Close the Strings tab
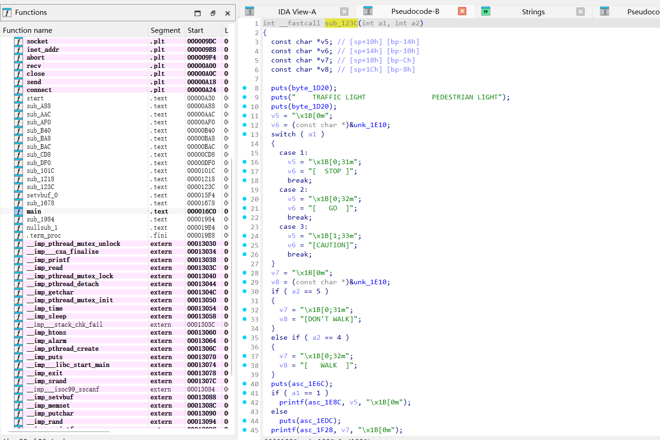660x440 pixels. 581,12
